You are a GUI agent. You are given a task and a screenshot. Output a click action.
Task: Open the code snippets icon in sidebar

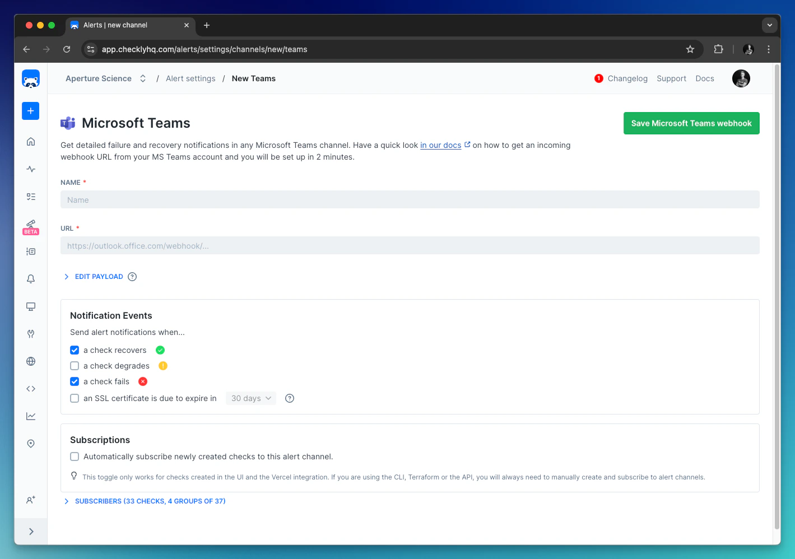coord(30,388)
